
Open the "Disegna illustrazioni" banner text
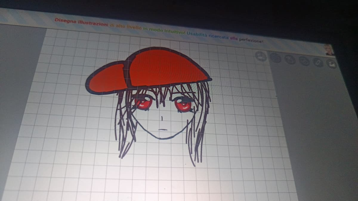81,22
